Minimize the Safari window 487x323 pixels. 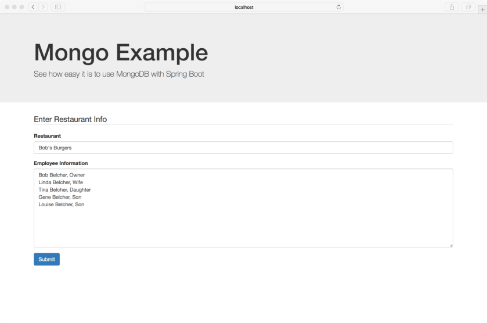pos(14,7)
